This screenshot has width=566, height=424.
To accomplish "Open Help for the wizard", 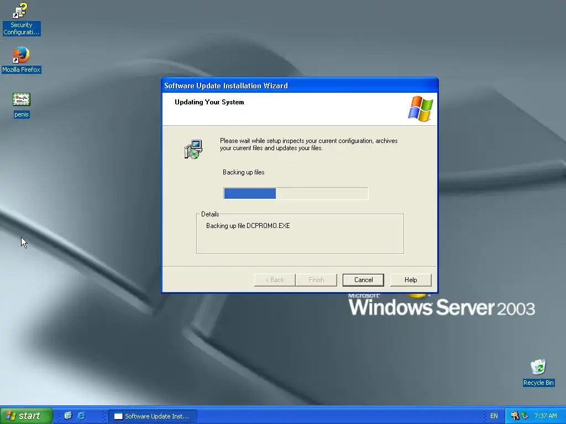I will 411,280.
